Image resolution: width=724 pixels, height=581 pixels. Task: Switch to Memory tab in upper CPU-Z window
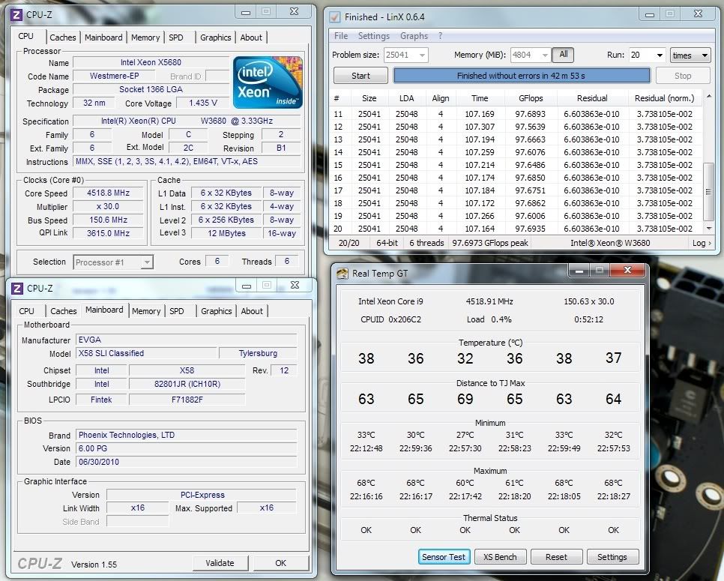pyautogui.click(x=145, y=37)
